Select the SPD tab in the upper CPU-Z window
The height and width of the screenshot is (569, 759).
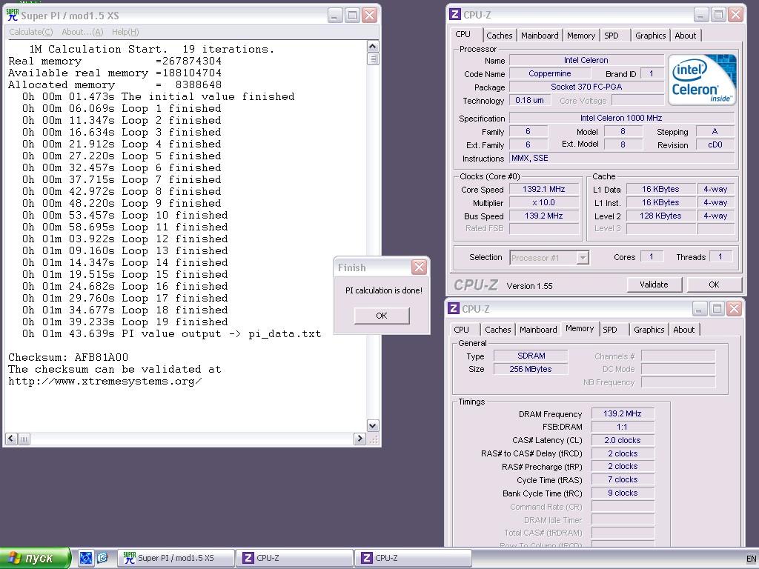point(611,36)
